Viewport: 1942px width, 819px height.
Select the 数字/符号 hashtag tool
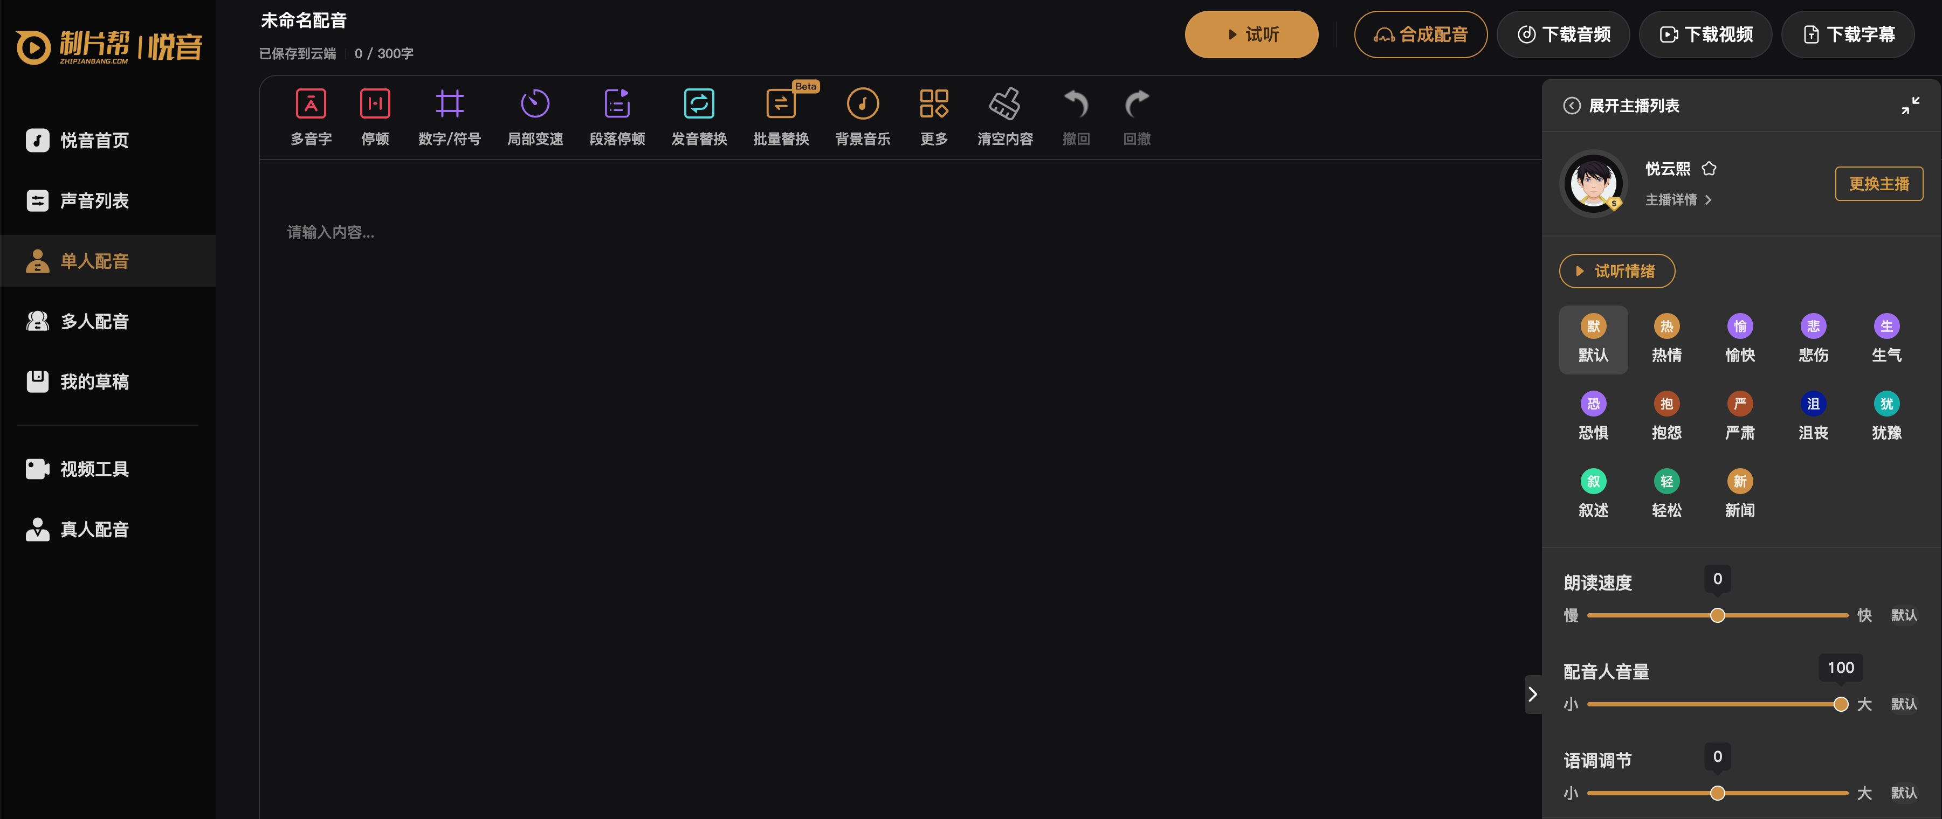pos(449,104)
